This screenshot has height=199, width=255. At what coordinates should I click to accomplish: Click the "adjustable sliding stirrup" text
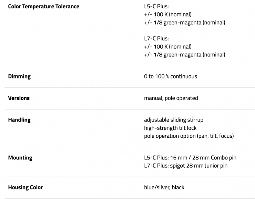[x=174, y=120]
